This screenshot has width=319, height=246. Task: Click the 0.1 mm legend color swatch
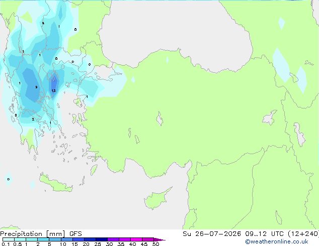(x=9, y=239)
